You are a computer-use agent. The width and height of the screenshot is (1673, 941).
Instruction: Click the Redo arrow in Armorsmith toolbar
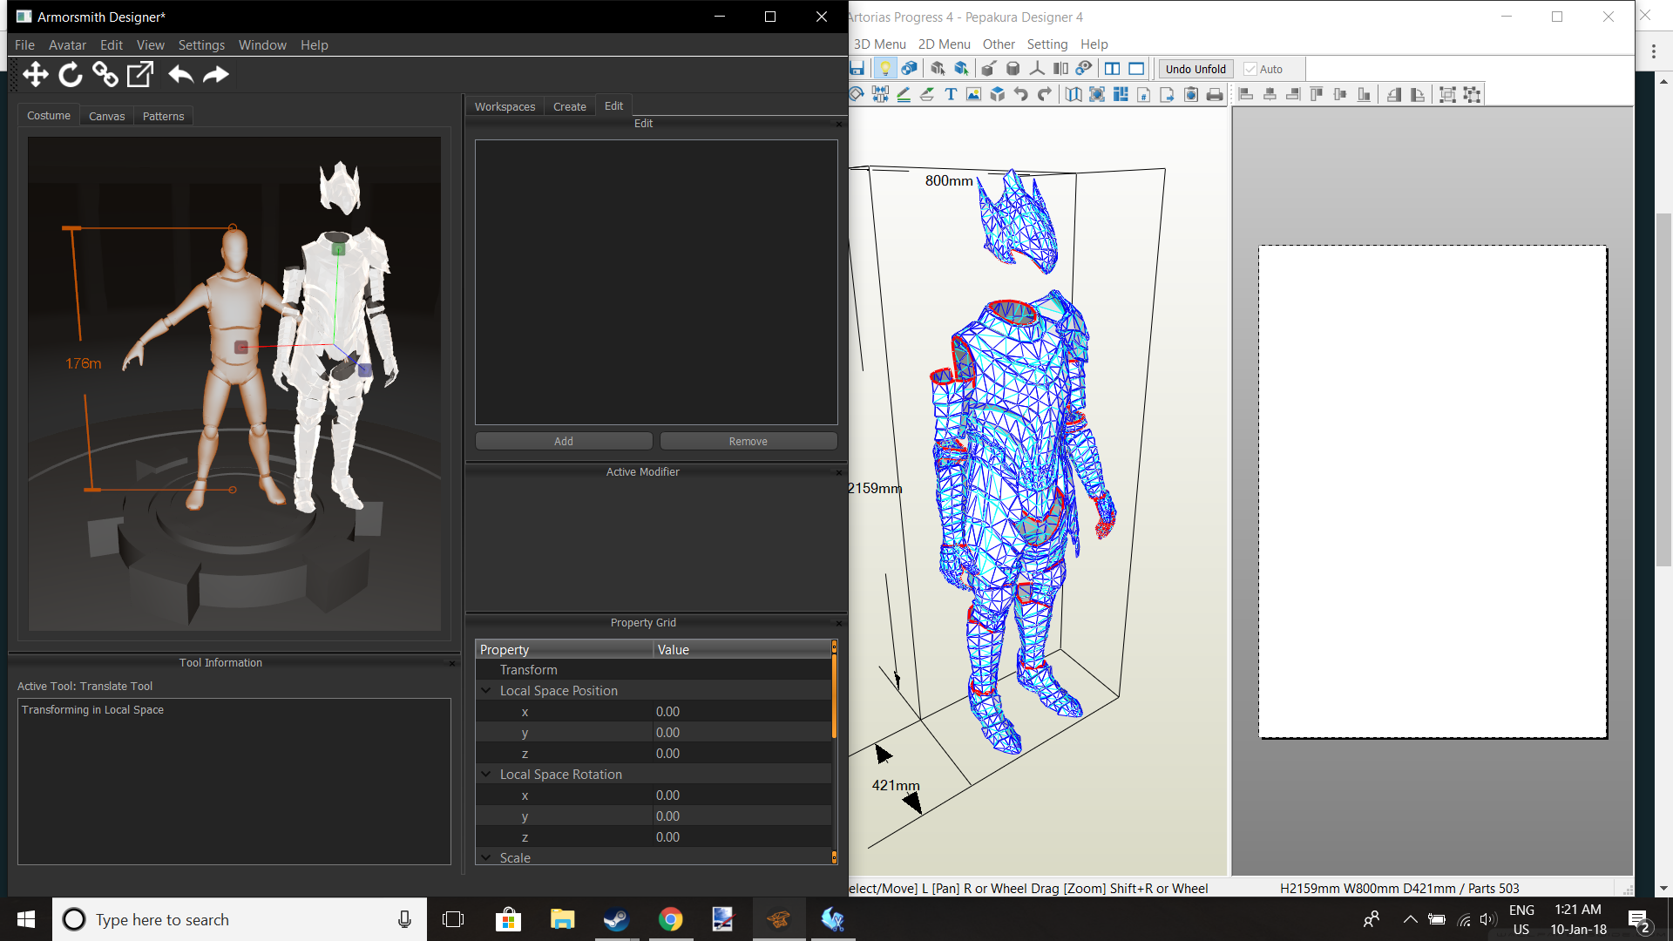pos(215,75)
